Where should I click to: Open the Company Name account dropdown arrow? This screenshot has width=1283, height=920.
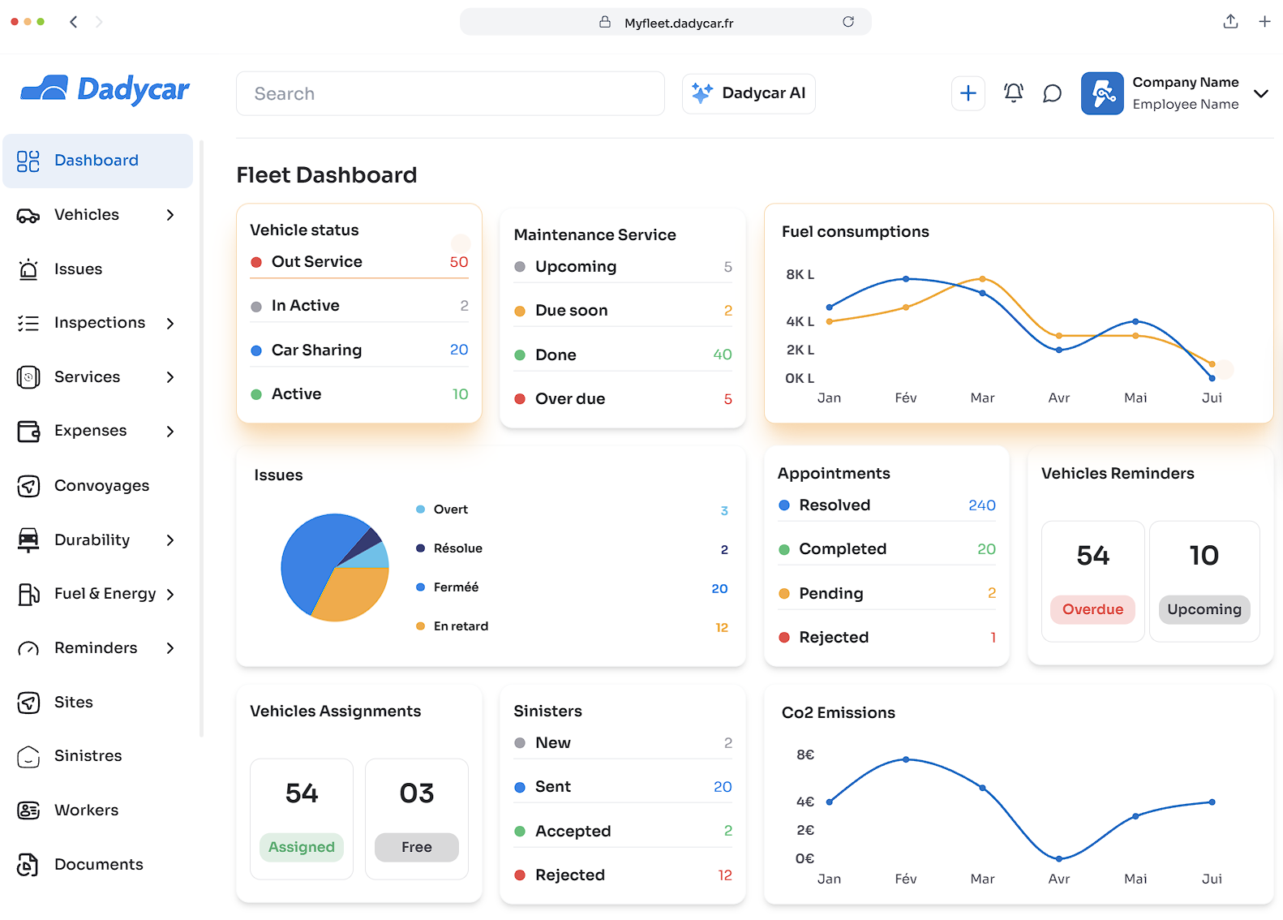tap(1260, 93)
